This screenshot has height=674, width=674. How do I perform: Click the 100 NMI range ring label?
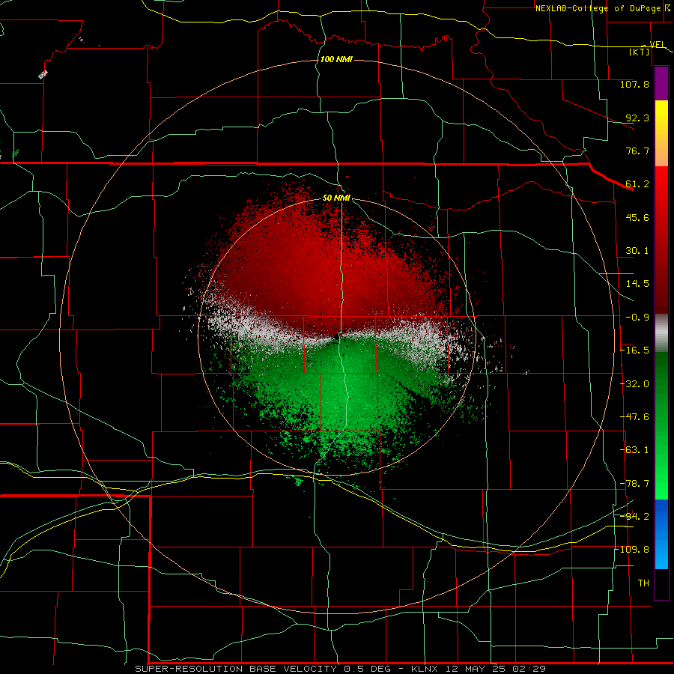[x=336, y=59]
